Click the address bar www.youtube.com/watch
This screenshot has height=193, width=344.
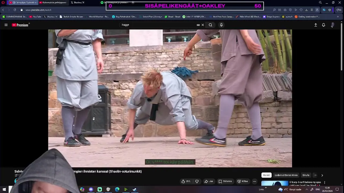click(38, 10)
